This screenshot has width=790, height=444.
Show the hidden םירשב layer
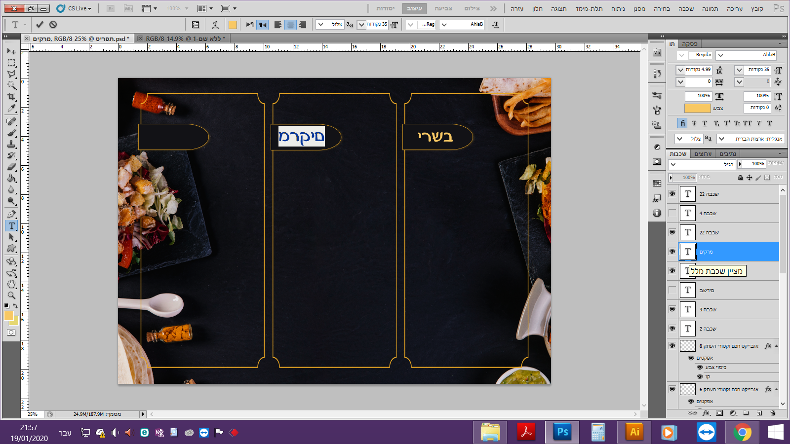pyautogui.click(x=672, y=290)
